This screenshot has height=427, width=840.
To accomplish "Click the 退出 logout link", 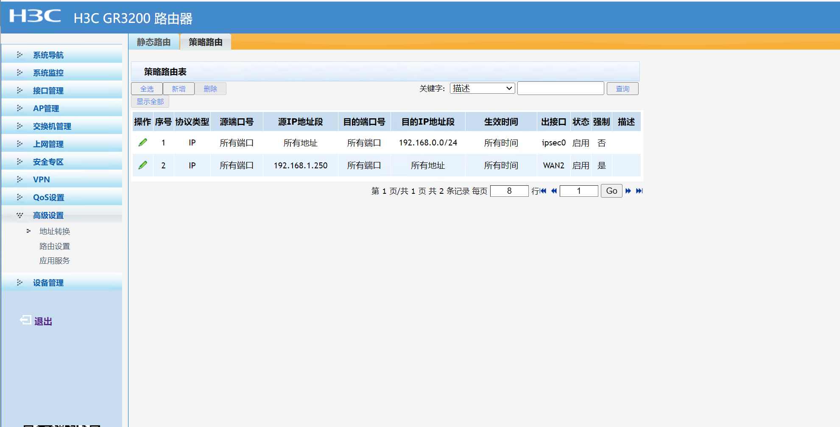I will pos(43,321).
